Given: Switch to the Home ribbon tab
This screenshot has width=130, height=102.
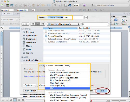Looking at the screenshot, I should pyautogui.click(x=8, y=14).
